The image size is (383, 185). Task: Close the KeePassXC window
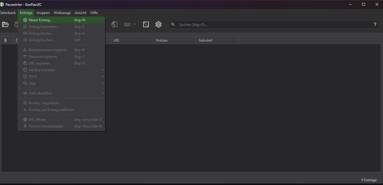tap(377, 4)
